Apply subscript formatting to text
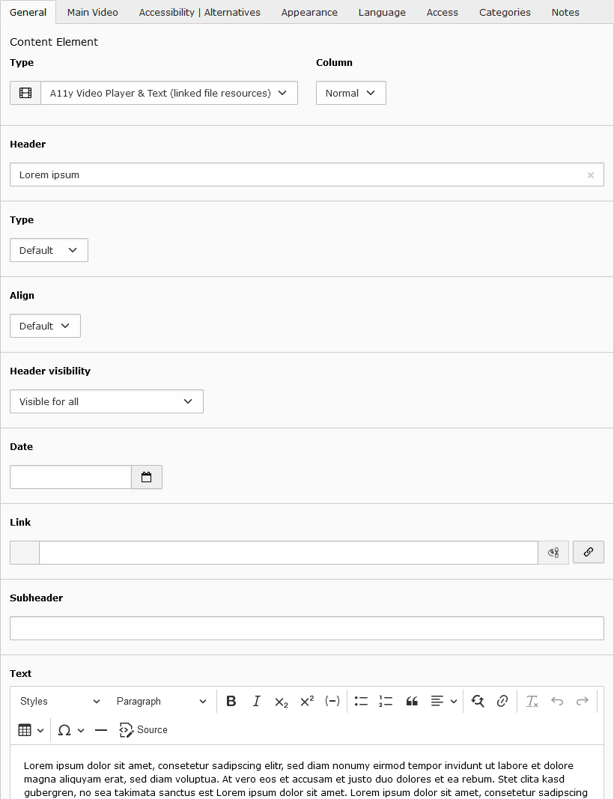 (282, 701)
